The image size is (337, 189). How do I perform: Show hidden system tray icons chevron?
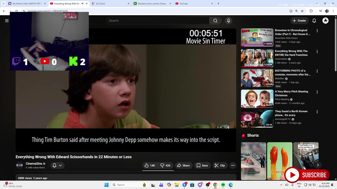(281, 185)
